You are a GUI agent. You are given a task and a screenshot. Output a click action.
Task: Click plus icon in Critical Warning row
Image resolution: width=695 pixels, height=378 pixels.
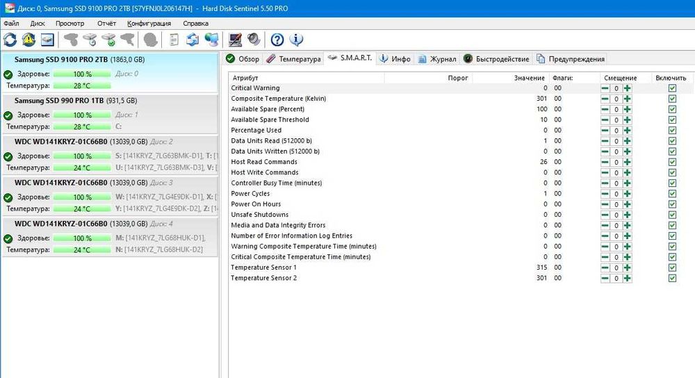pyautogui.click(x=627, y=88)
